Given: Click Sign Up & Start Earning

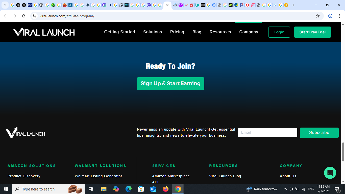Looking at the screenshot, I should pyautogui.click(x=170, y=84).
